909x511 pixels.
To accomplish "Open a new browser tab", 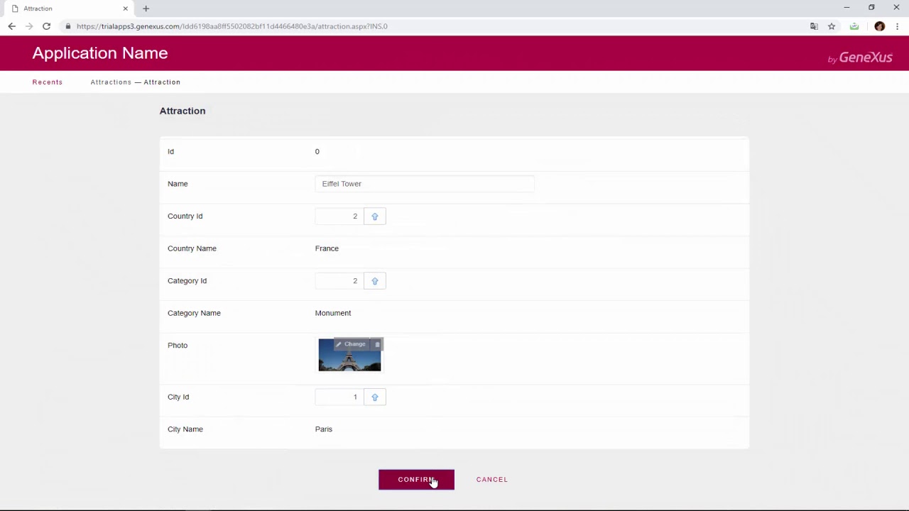I will (146, 9).
